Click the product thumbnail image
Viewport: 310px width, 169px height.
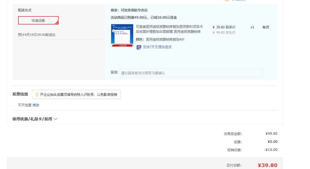coord(122,35)
